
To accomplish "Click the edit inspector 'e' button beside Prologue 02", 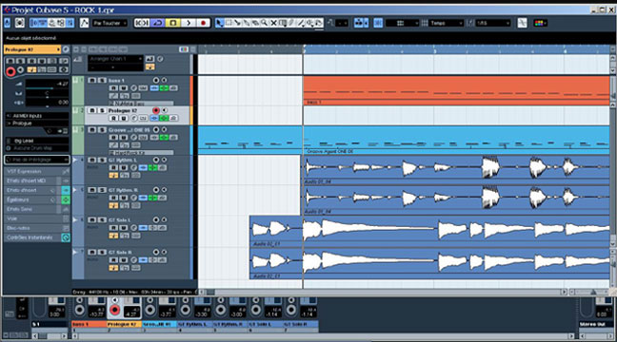I will point(66,49).
